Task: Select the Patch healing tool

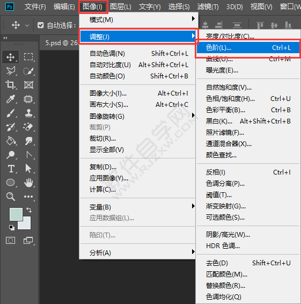Action: (28, 99)
